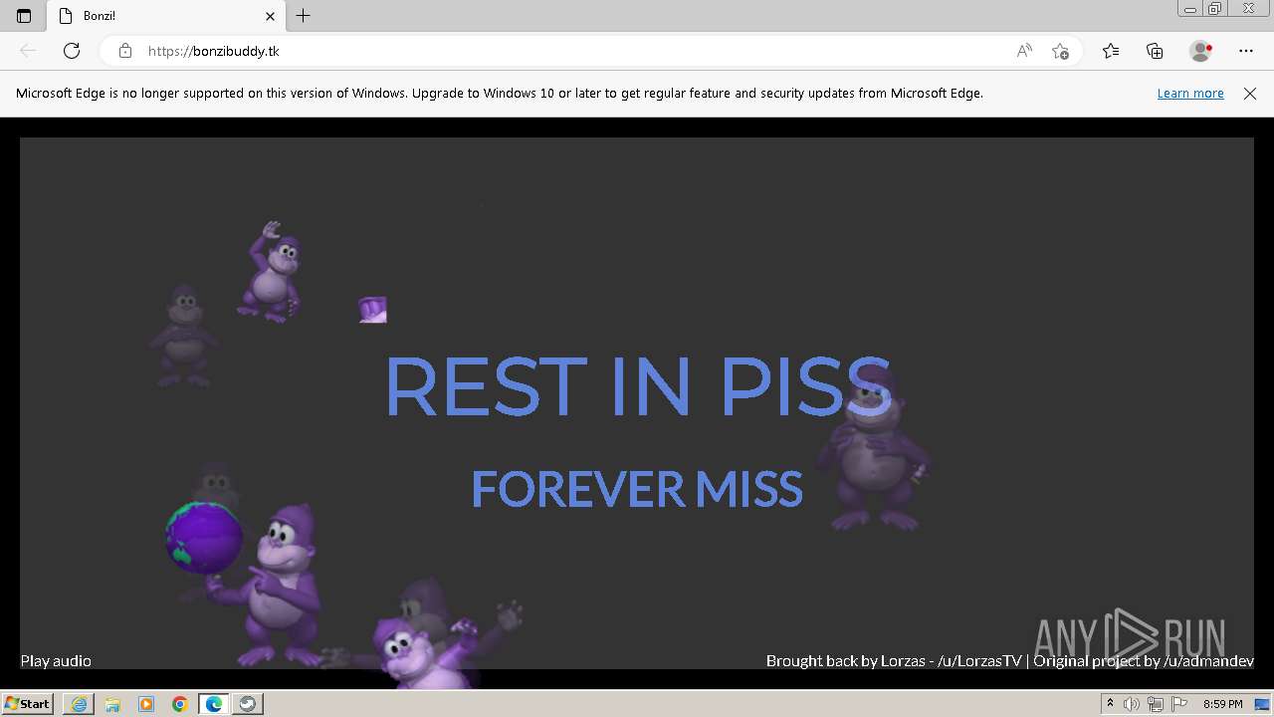Click the 8:59 PM clock
The image size is (1274, 717).
1222,704
